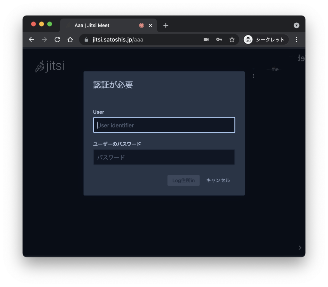Open the participant tile three-dot menu
The image size is (328, 287).
pyautogui.click(x=253, y=76)
